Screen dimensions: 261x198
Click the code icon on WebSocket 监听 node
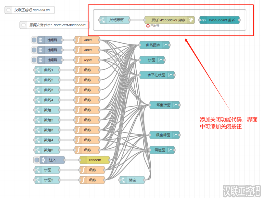(x=203, y=20)
